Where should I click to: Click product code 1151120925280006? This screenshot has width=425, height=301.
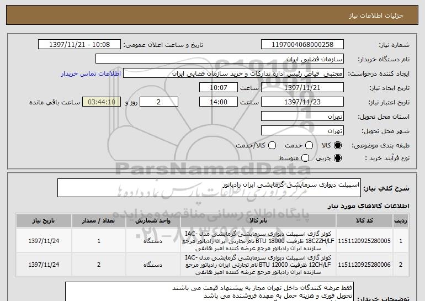coord(364,265)
